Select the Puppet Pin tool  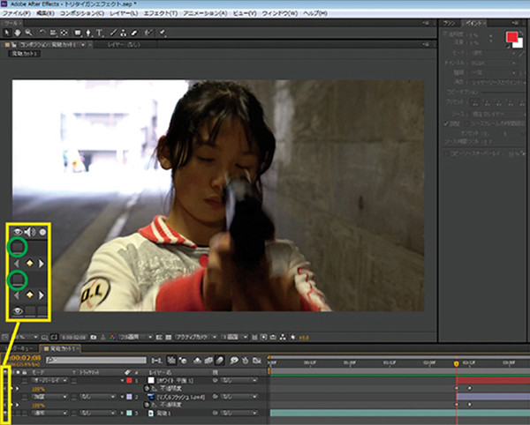tap(163, 33)
